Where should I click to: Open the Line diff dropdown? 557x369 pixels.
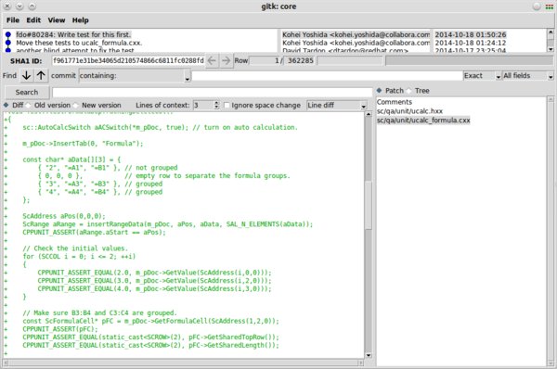[337, 106]
